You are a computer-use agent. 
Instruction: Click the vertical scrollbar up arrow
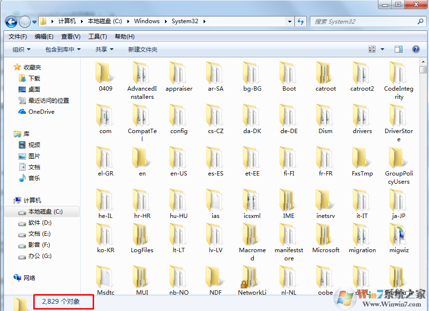pos(423,62)
